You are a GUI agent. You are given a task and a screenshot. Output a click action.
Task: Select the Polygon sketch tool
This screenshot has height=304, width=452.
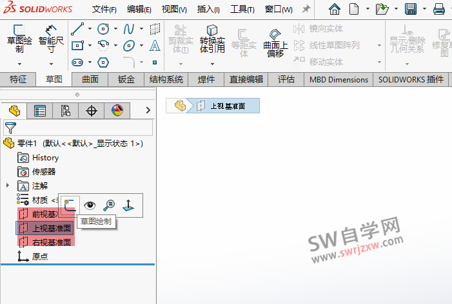pos(103,62)
